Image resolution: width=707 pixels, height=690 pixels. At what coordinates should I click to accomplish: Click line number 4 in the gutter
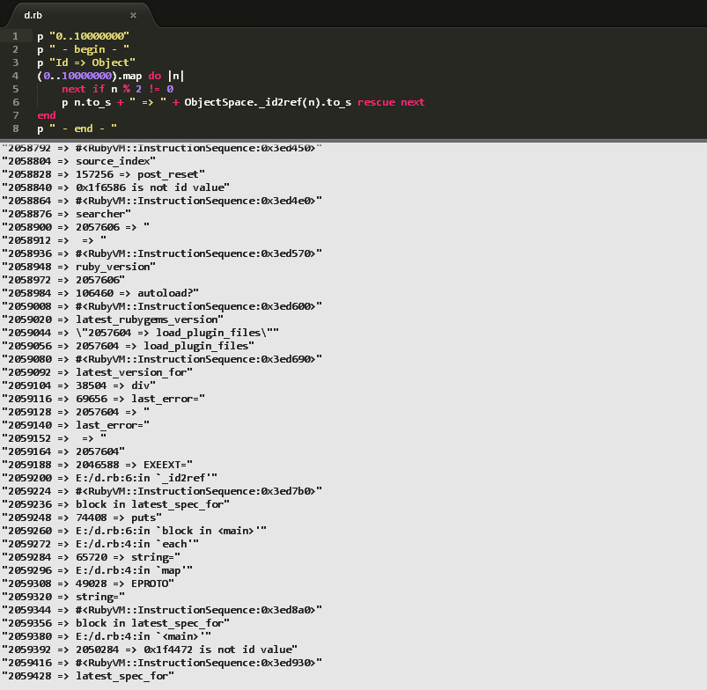[15, 76]
